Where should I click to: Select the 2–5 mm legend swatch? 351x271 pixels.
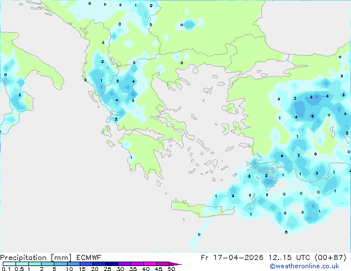48,264
